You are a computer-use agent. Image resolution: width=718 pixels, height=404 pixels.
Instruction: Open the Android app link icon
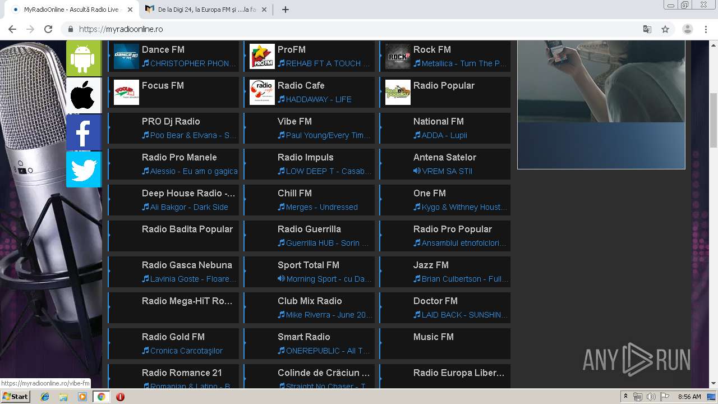pos(84,58)
